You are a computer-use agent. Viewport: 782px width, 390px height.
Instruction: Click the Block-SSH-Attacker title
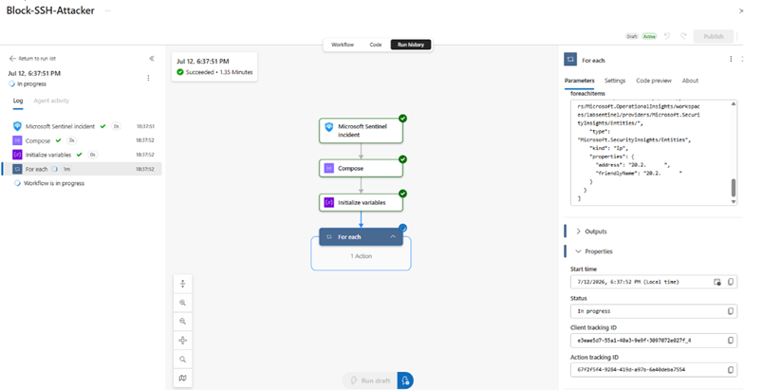50,10
